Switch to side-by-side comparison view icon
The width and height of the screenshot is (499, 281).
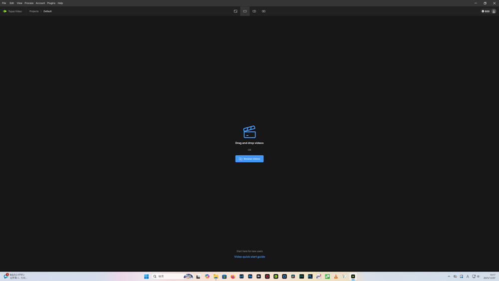[263, 11]
